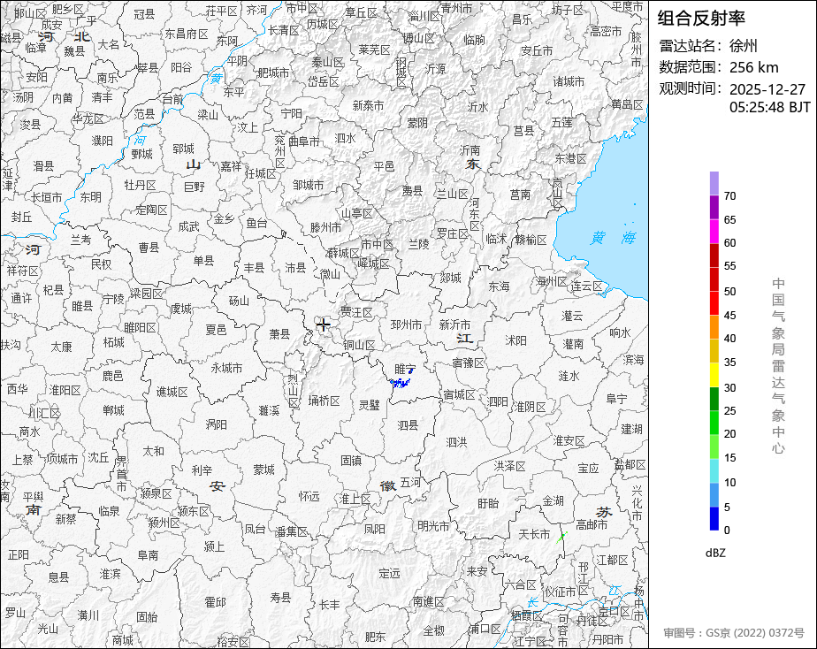Screen dimensions: 817x649
Task: Click the 组合反射率 title
Action: (701, 19)
